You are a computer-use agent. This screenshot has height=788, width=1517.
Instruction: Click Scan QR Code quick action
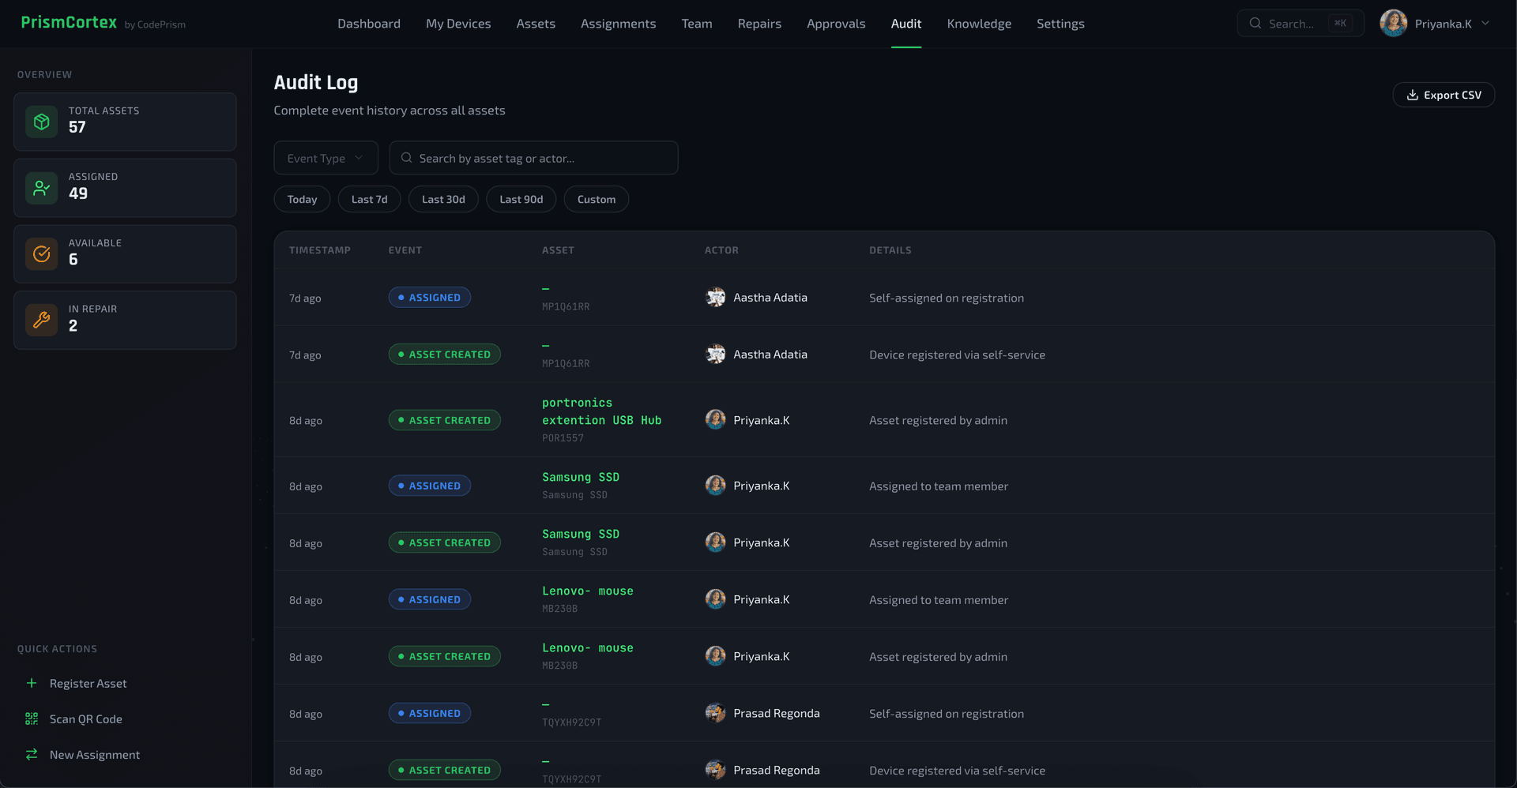click(85, 719)
